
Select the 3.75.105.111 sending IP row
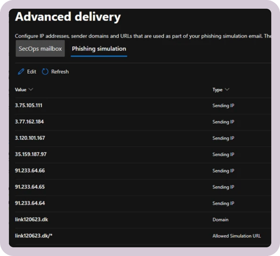coord(28,105)
